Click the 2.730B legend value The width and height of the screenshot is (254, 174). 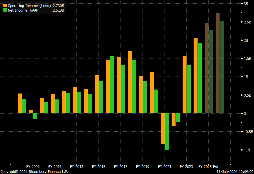(x=58, y=6)
